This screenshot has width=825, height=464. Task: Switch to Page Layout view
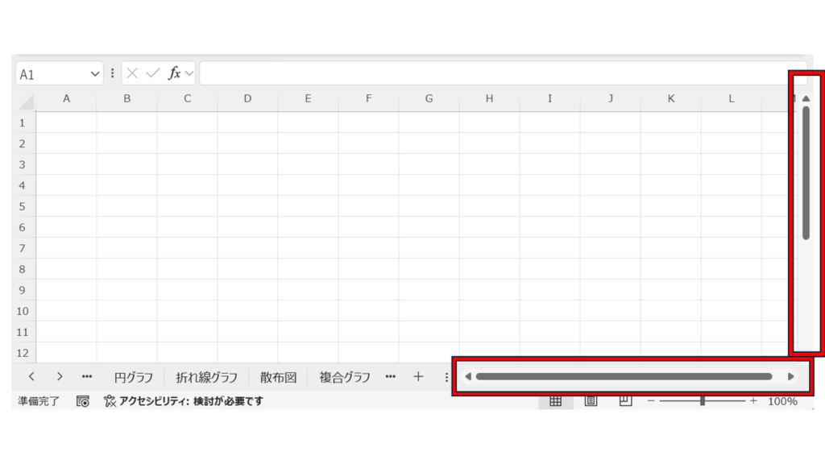[591, 401]
